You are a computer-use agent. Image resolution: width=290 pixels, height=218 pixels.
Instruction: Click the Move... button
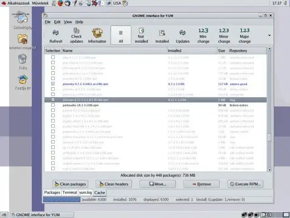tap(158, 184)
